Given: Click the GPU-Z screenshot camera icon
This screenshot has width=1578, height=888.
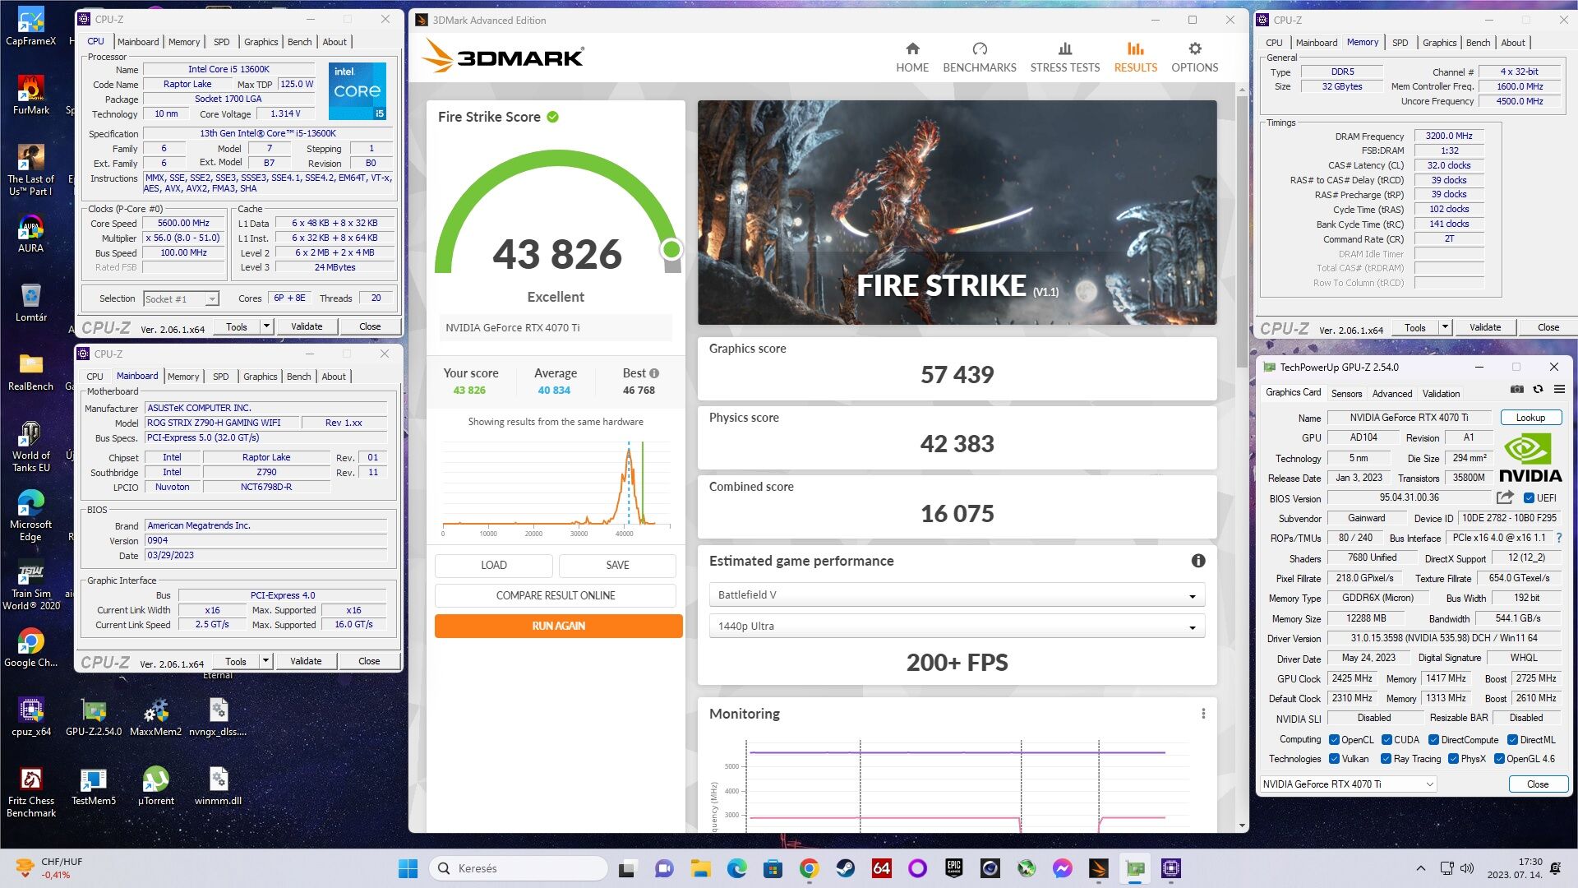Looking at the screenshot, I should 1517,390.
